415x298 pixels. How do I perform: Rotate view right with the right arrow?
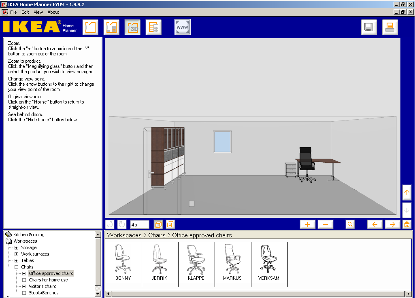click(x=392, y=224)
